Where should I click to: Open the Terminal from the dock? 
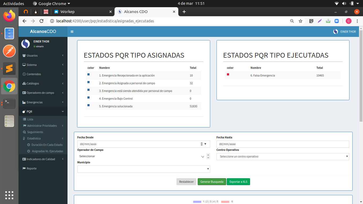(9, 104)
